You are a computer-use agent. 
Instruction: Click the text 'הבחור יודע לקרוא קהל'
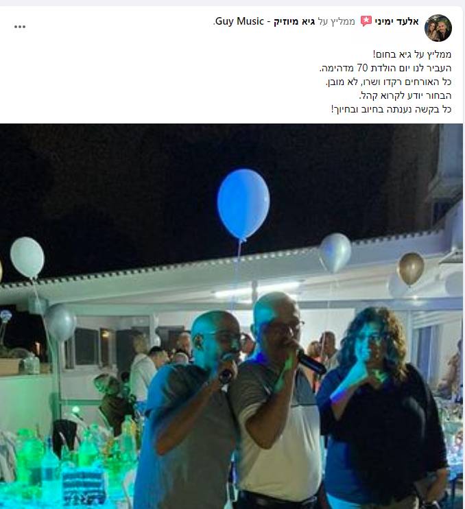coord(405,95)
